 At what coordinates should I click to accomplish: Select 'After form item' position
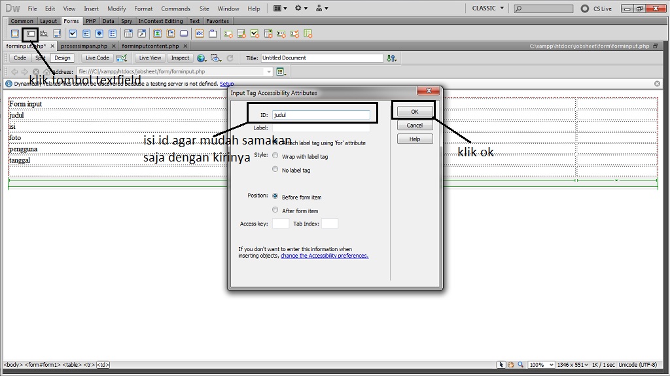pos(275,210)
